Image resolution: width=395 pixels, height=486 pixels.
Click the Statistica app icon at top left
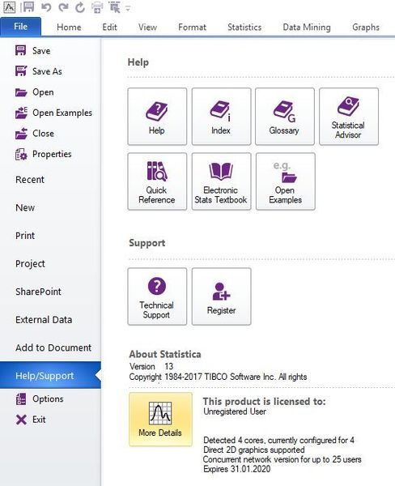click(9, 7)
